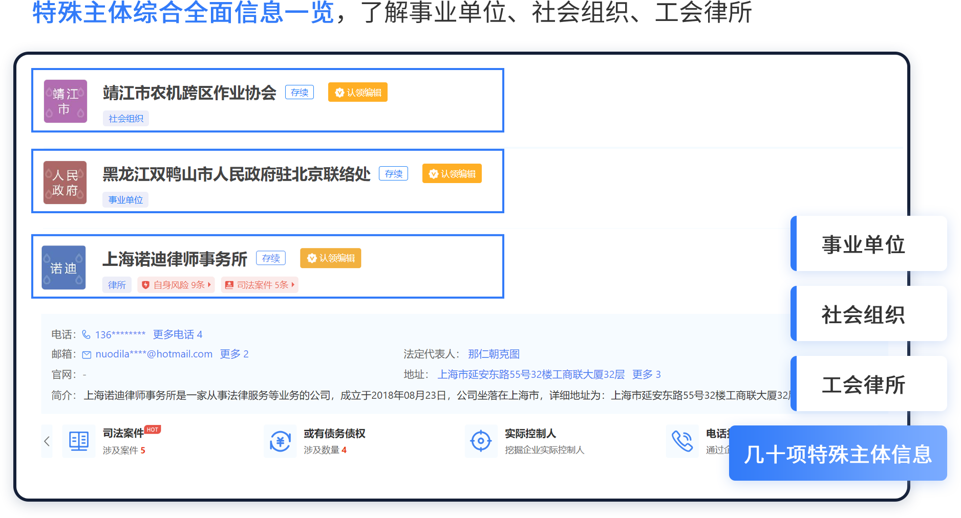Click the small phone icon before 136 number
961x518 pixels.
tap(86, 334)
